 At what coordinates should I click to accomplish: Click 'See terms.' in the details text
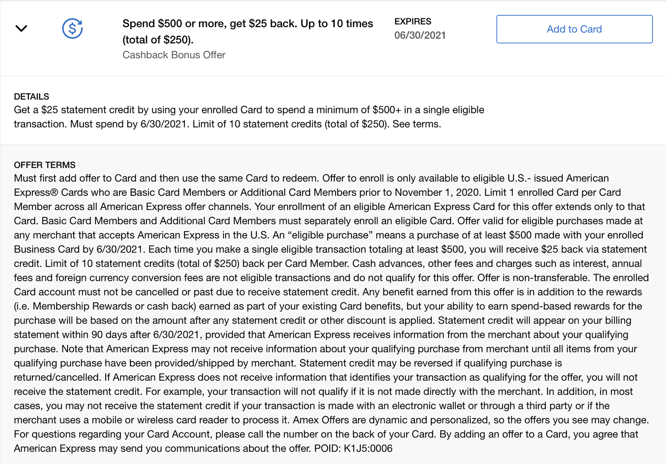417,124
